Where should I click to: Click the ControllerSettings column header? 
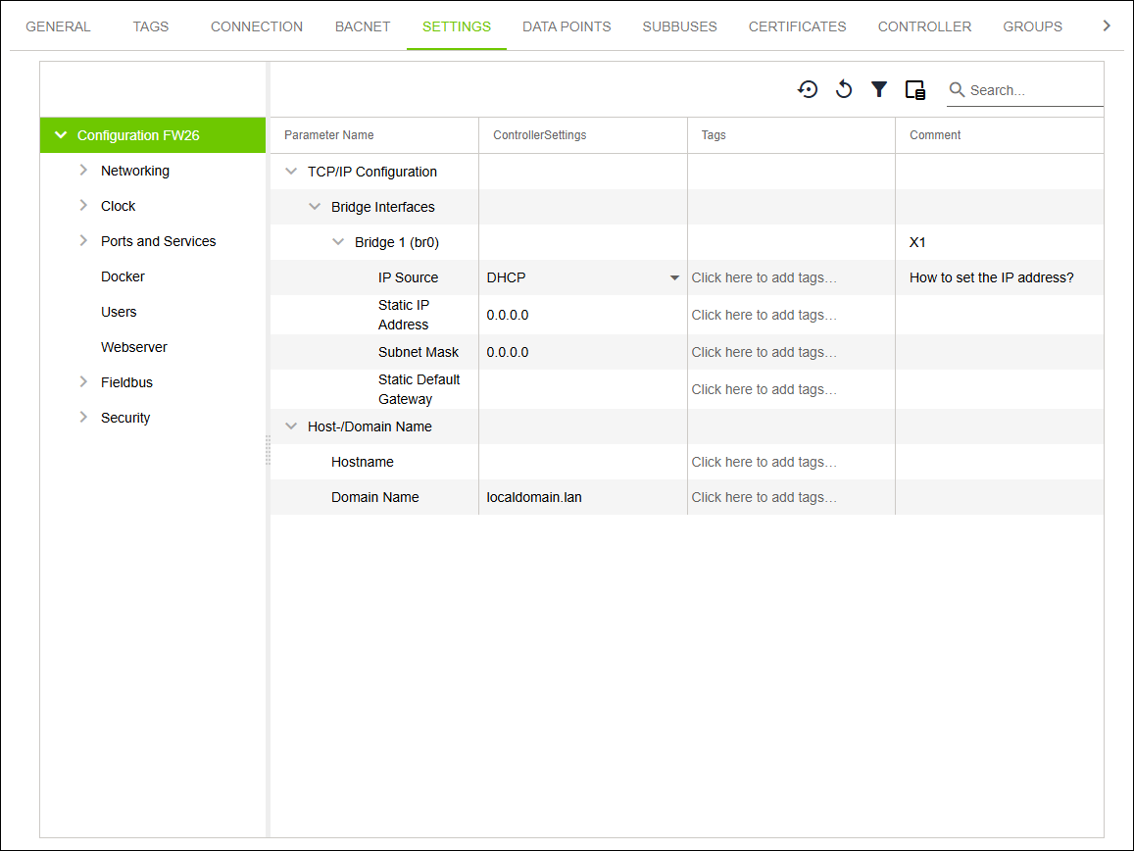point(539,135)
